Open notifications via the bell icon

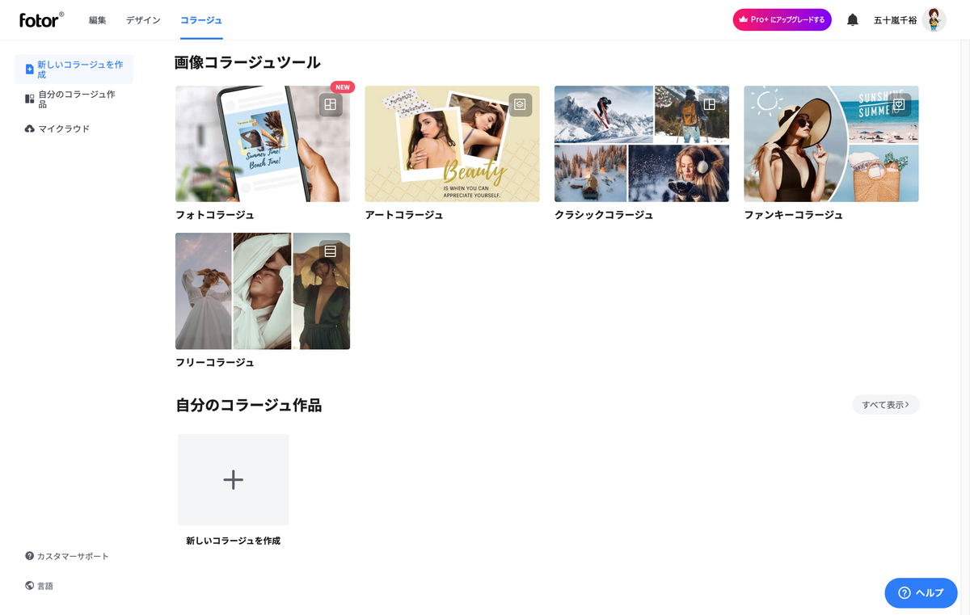click(x=852, y=19)
